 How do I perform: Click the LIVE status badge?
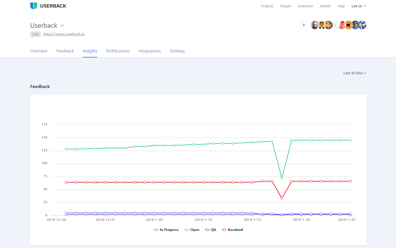(x=36, y=34)
